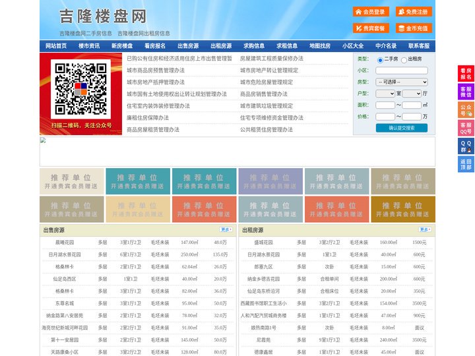Click the 吉隆楼盘网 site logo

(x=103, y=16)
